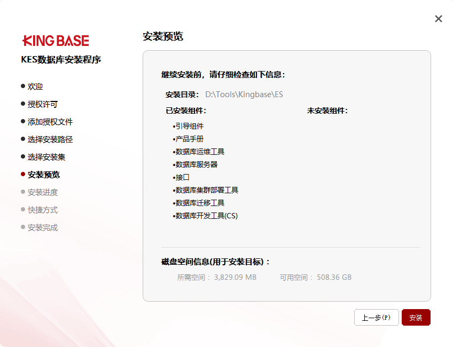Select the 欢迎 step in the sidebar
Screen dimensions: 453x347
coord(35,86)
